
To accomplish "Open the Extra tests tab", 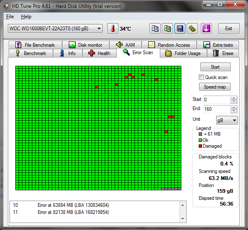I will pyautogui.click(x=218, y=45).
